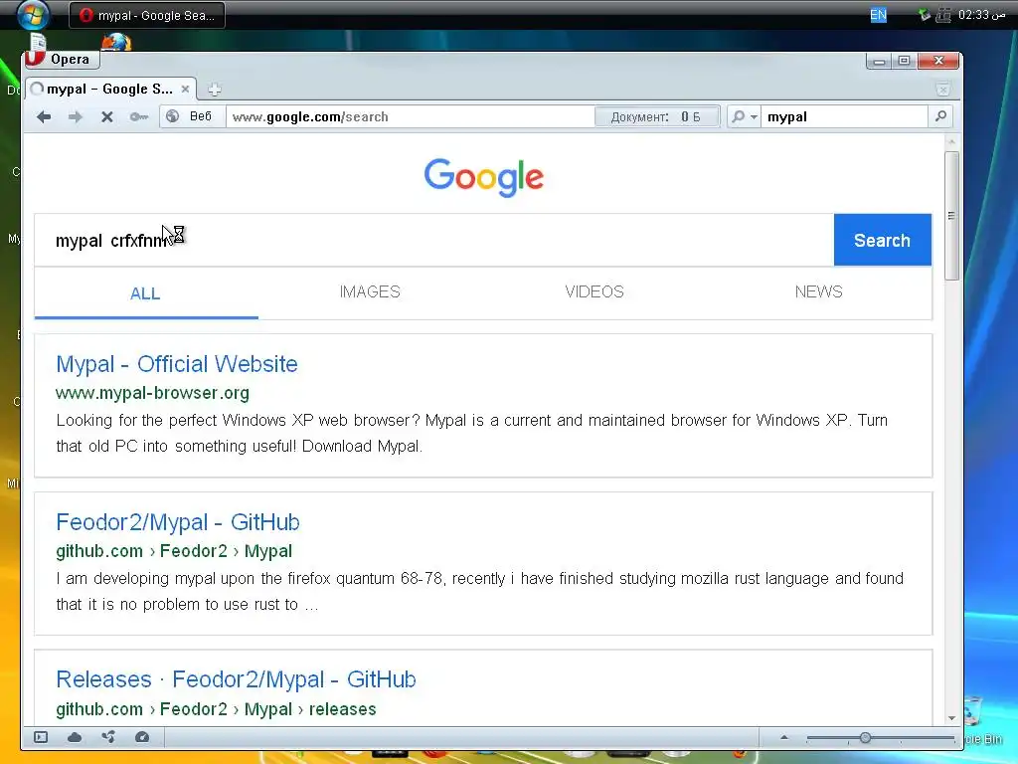
Task: Click the address bar www.google.com/search
Action: [x=409, y=117]
